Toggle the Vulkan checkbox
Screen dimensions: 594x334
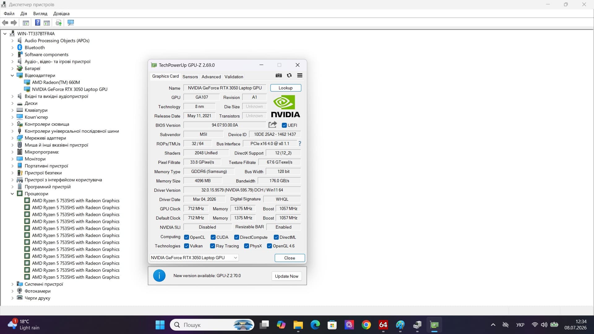pos(186,246)
